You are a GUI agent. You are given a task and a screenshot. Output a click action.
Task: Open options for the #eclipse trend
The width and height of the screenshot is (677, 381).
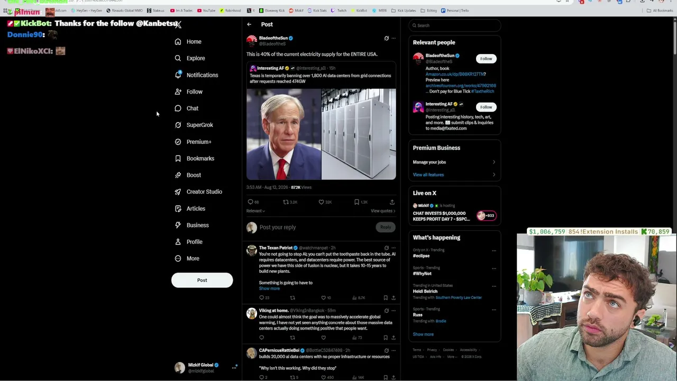[x=494, y=251]
